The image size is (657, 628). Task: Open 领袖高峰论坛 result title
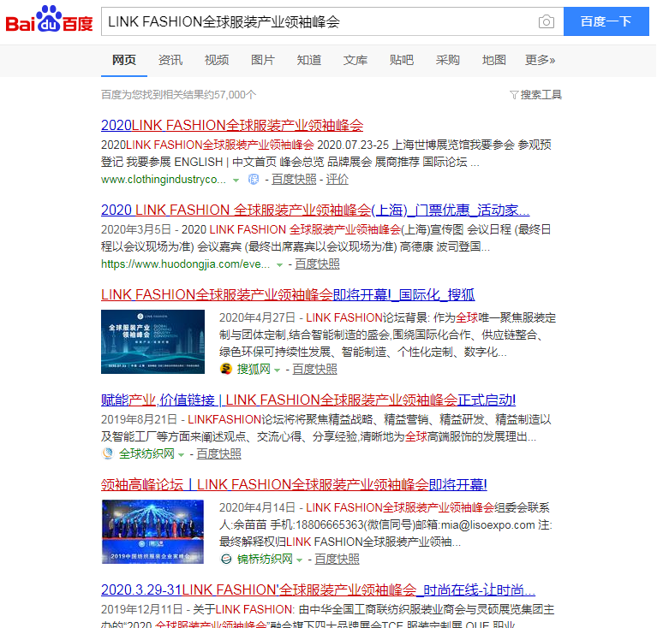click(x=294, y=484)
